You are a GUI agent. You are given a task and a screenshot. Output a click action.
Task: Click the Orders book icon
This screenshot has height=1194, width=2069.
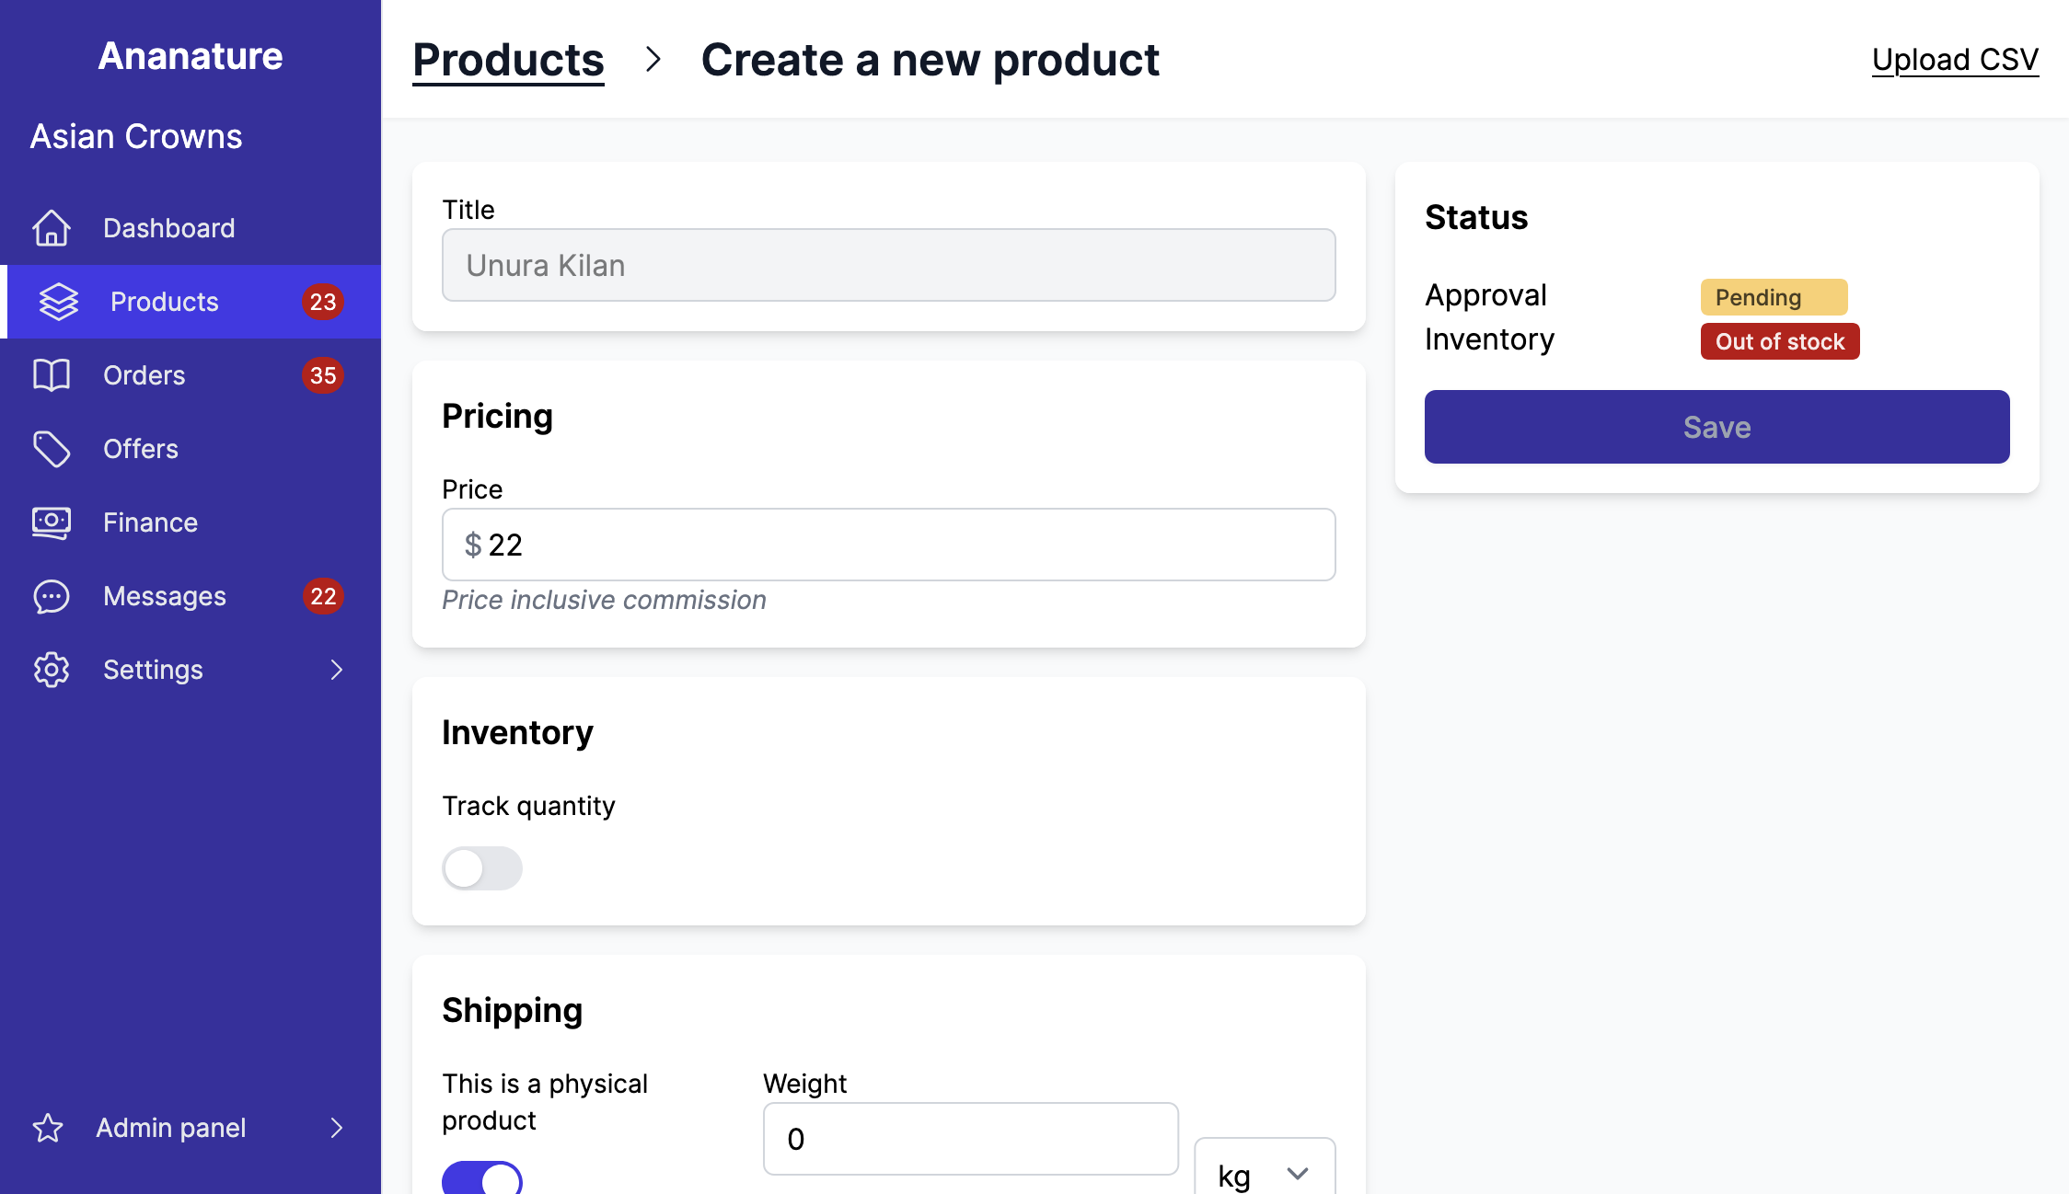[x=52, y=375]
